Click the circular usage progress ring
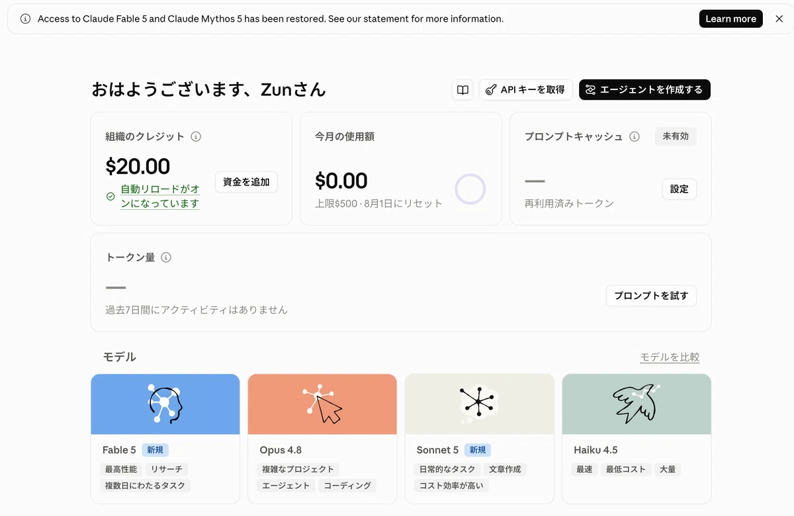 click(470, 189)
